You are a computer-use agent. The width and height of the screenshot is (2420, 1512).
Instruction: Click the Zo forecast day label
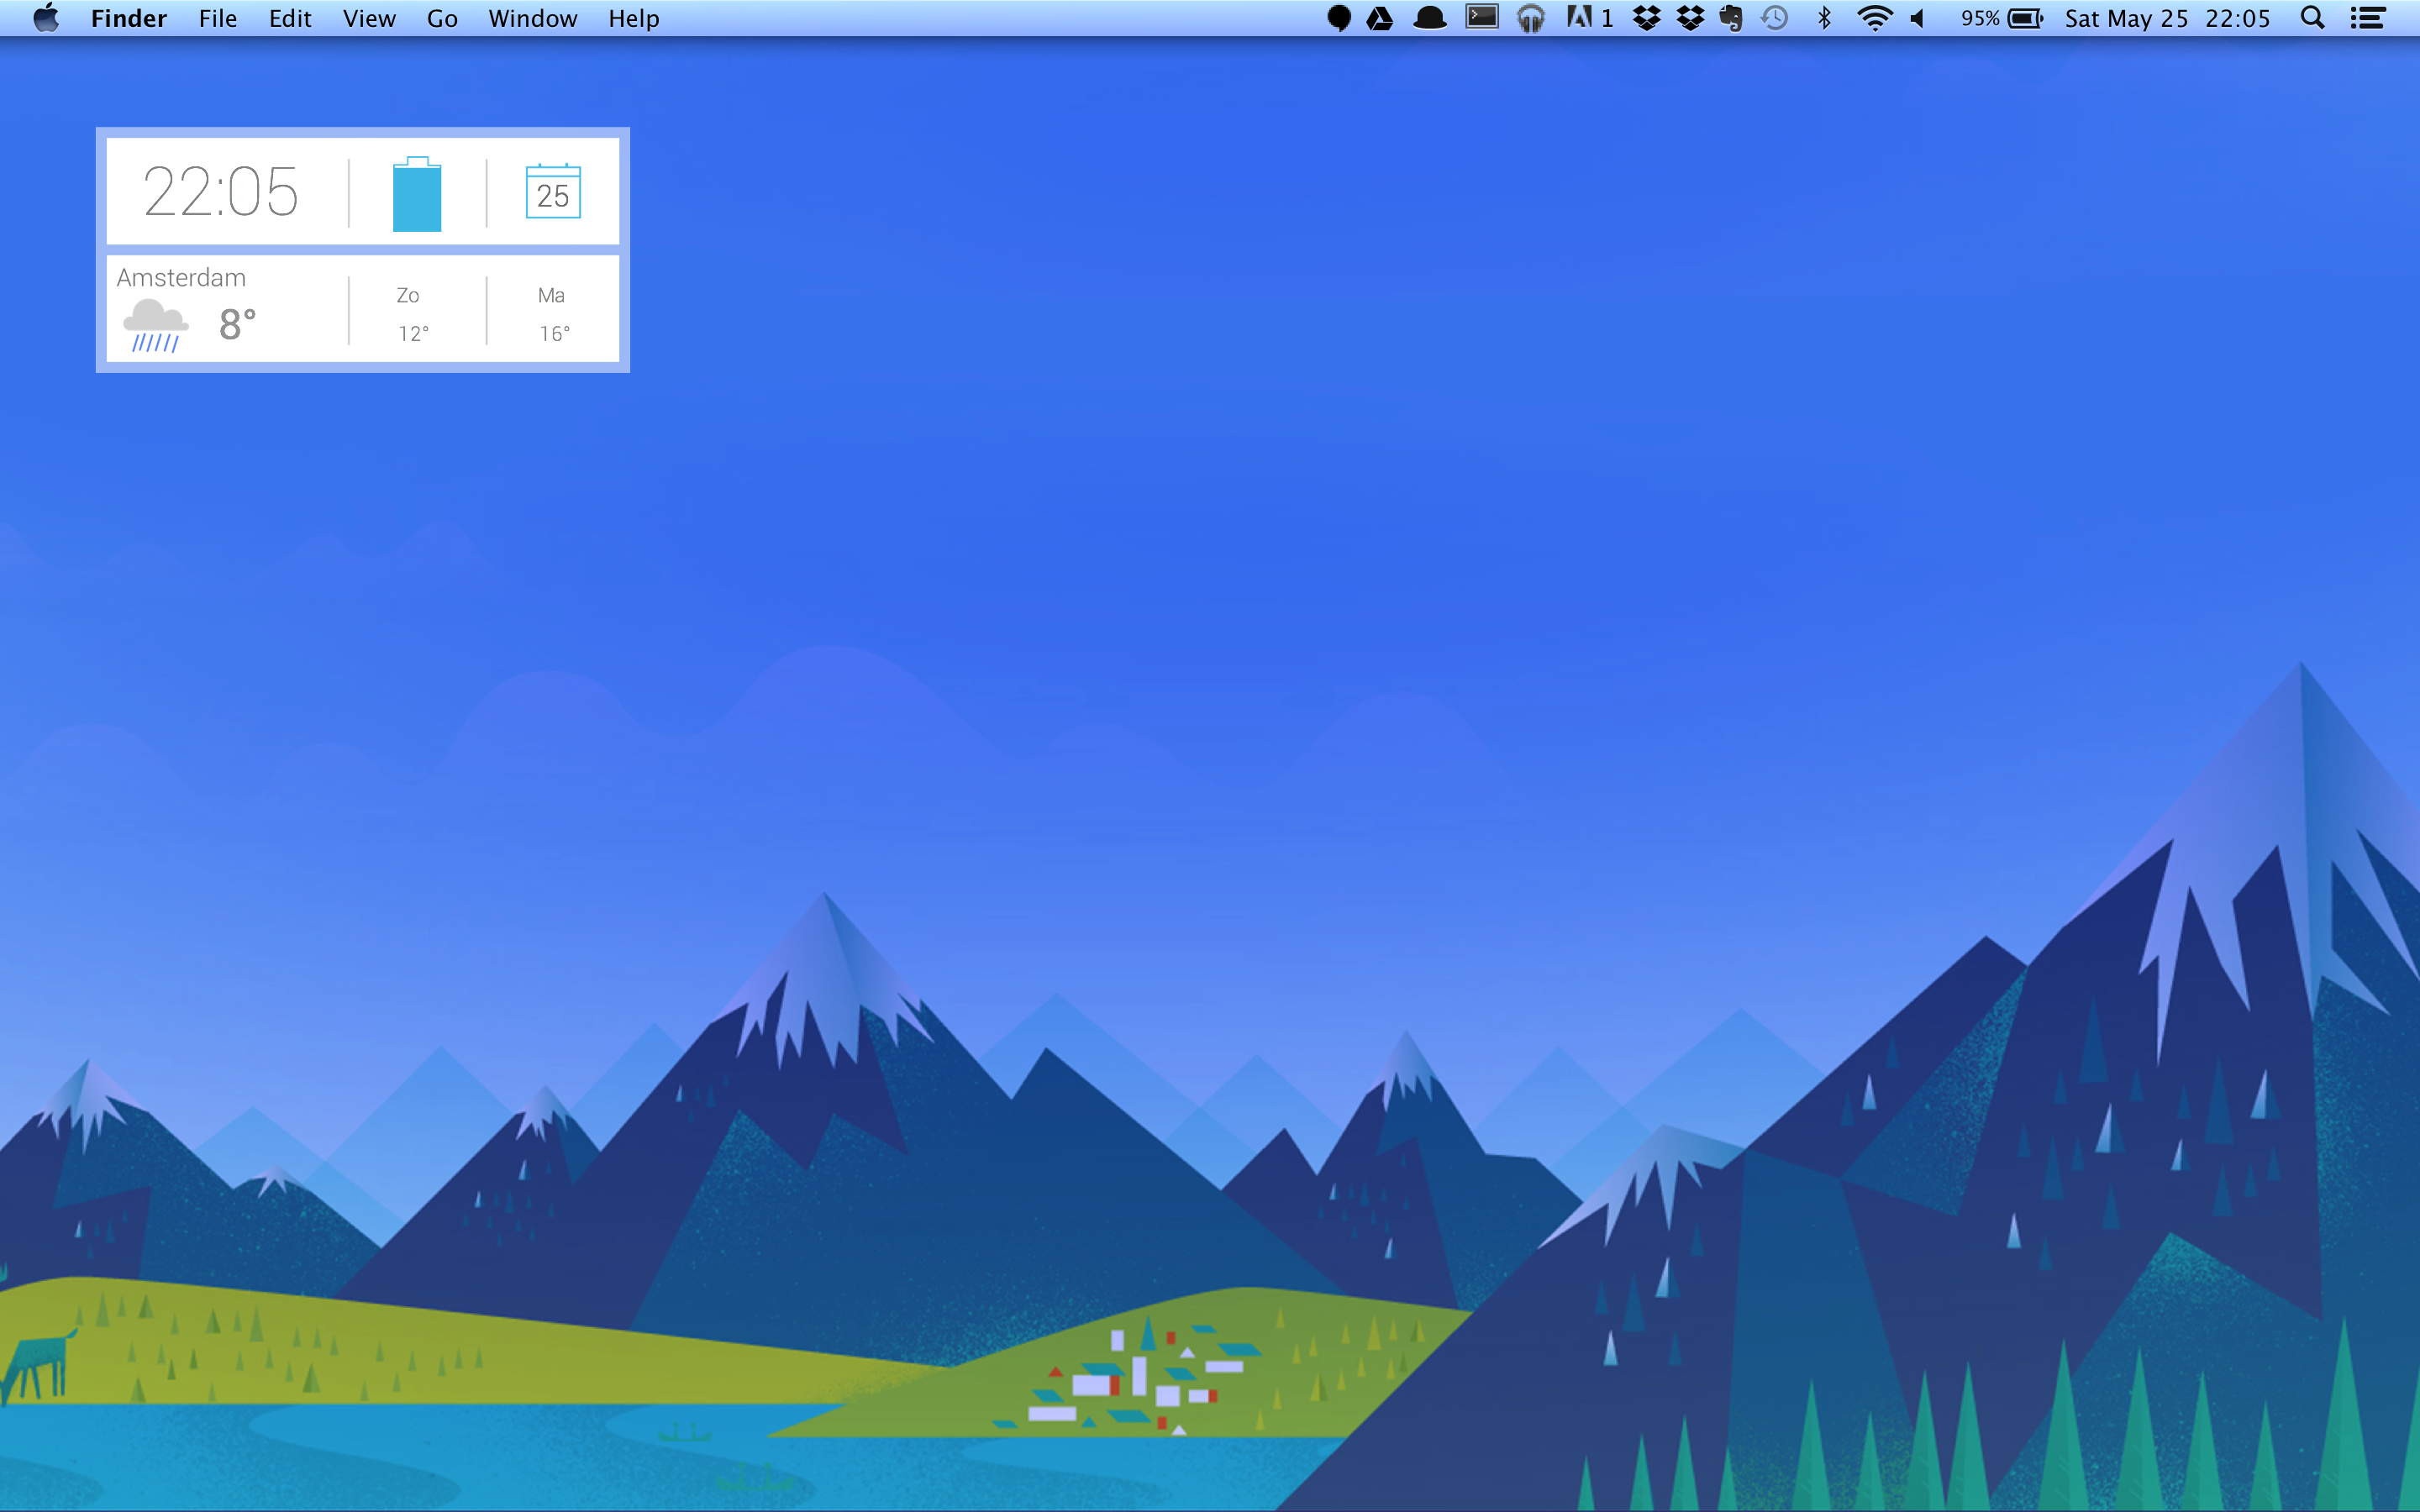click(x=408, y=295)
